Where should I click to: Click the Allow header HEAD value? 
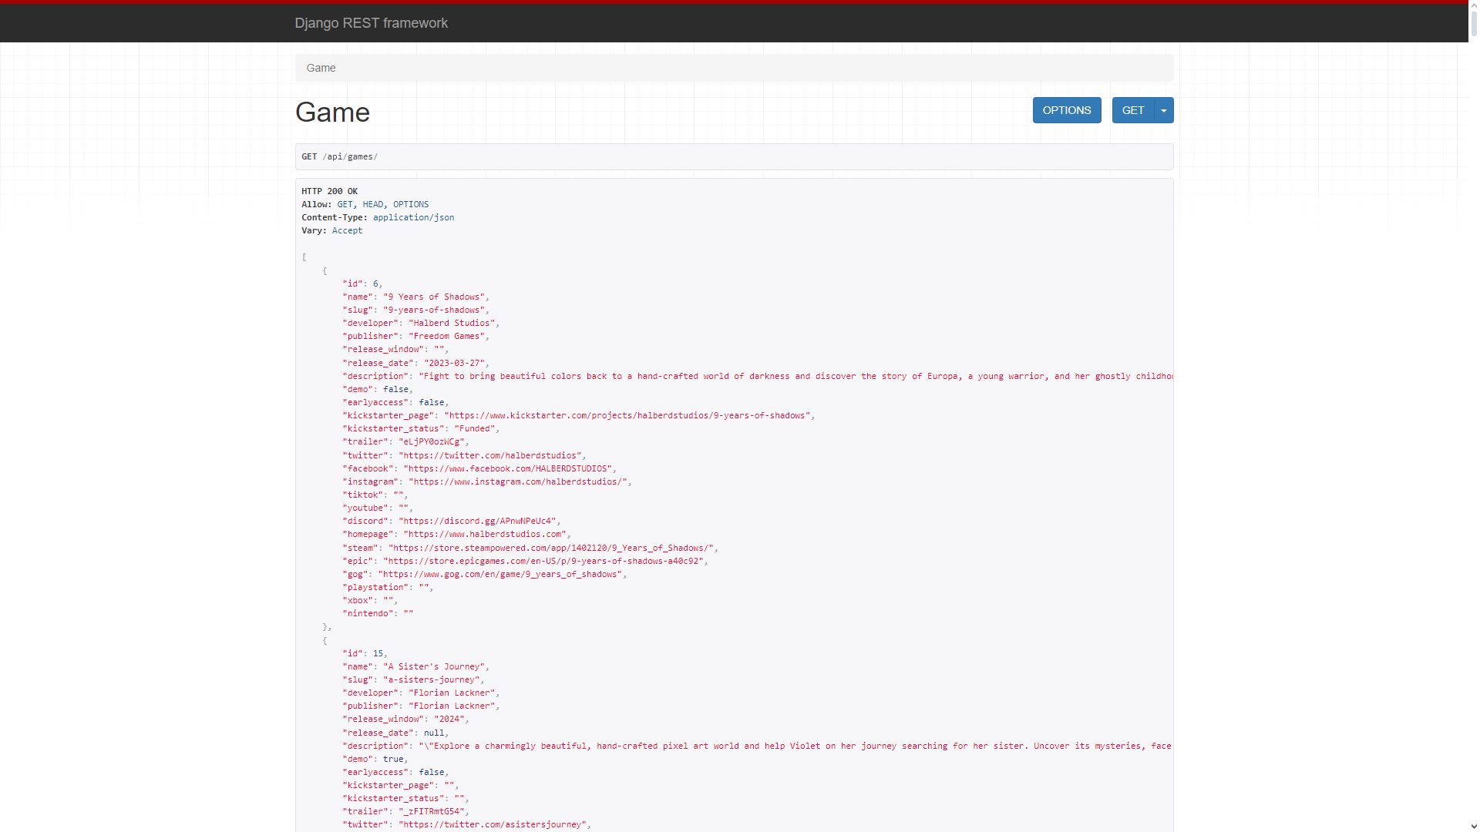[372, 204]
